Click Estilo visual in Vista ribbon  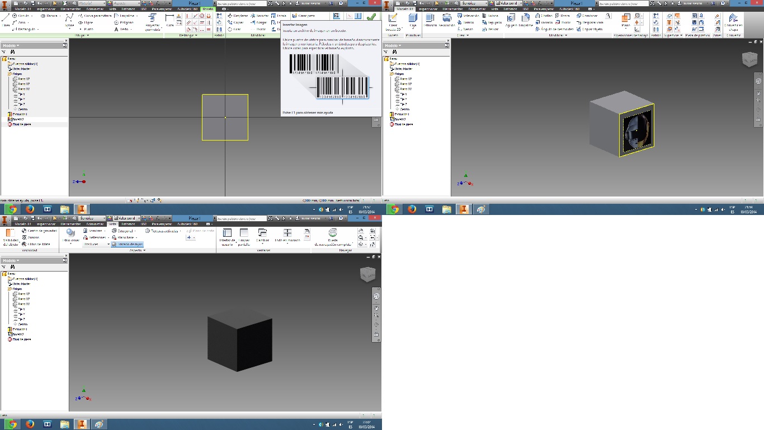point(70,235)
